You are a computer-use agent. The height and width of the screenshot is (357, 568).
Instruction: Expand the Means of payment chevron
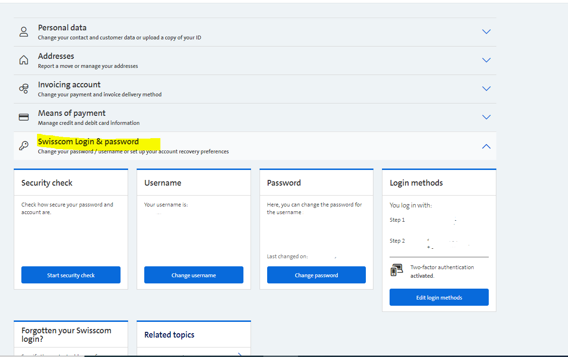pyautogui.click(x=486, y=117)
